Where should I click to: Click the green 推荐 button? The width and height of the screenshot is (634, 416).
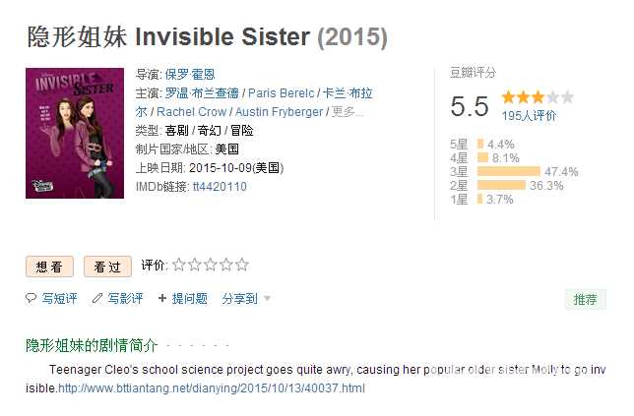point(586,299)
